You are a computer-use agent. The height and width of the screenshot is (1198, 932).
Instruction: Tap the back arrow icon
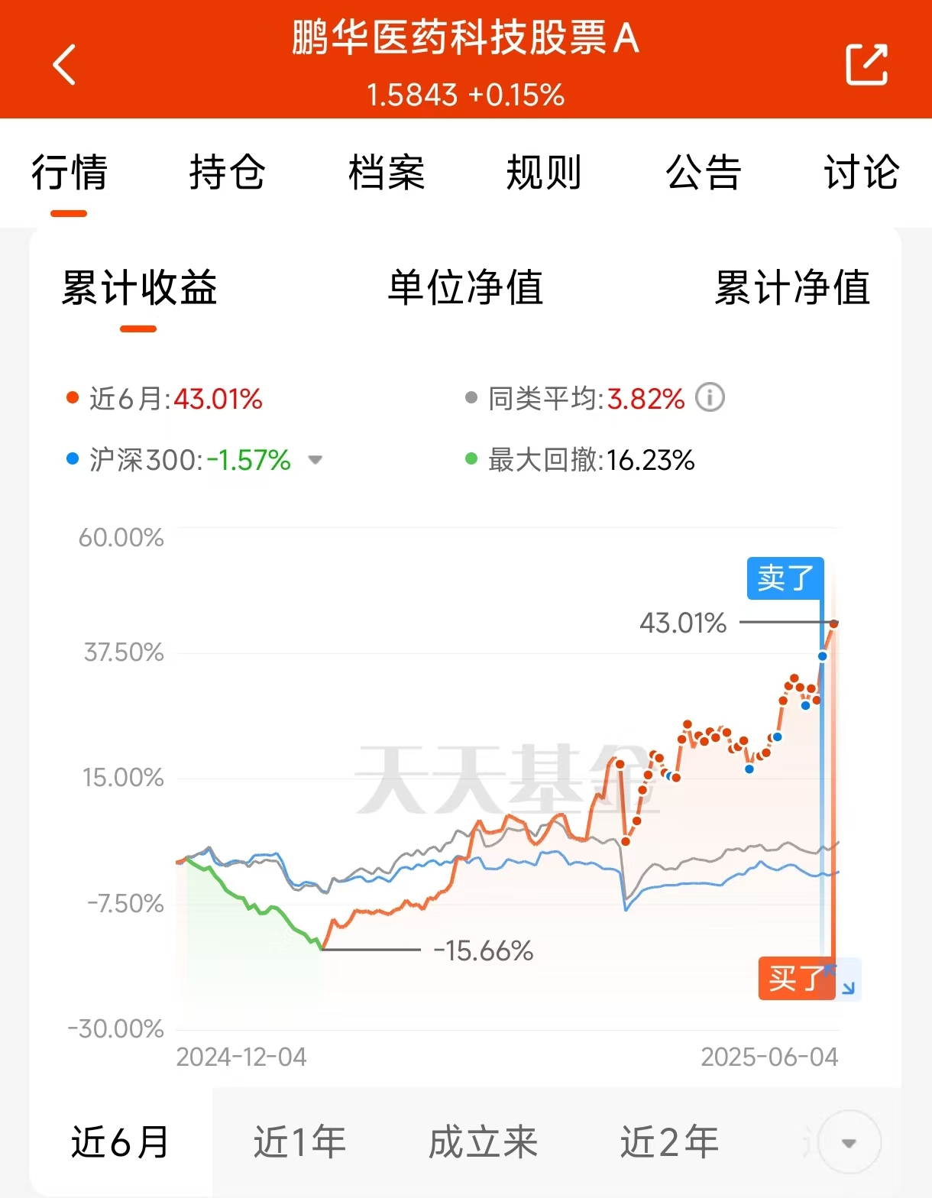click(65, 64)
